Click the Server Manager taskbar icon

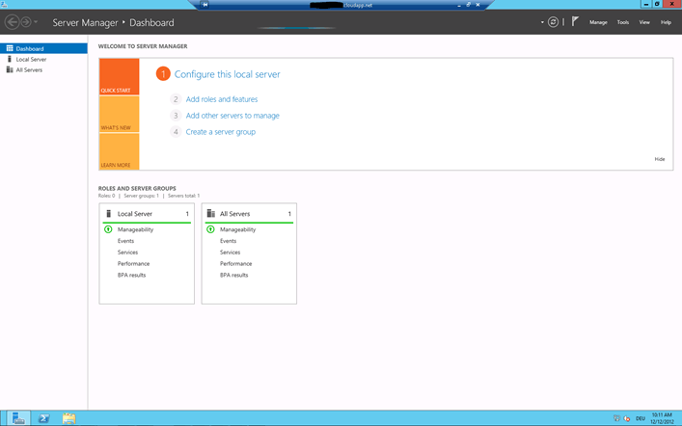[18, 418]
